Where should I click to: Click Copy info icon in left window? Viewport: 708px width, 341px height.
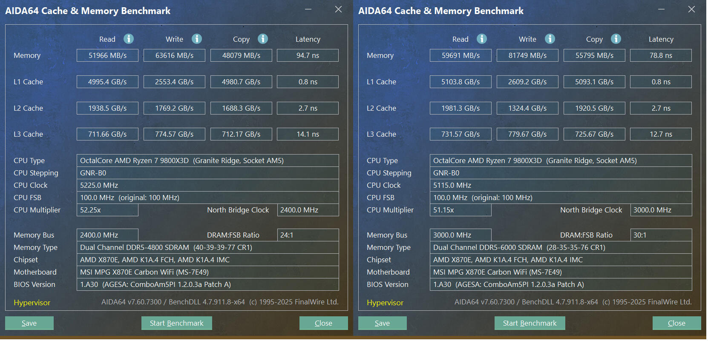pyautogui.click(x=263, y=39)
